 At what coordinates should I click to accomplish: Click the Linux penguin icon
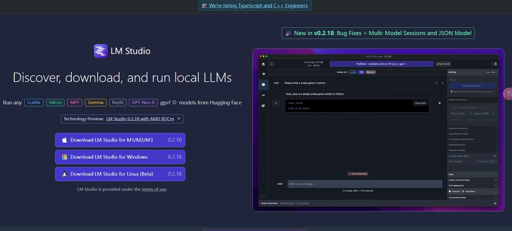tap(64, 174)
